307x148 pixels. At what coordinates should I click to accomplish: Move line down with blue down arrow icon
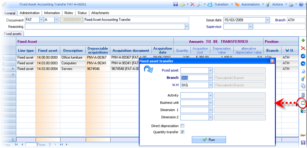(x=303, y=64)
